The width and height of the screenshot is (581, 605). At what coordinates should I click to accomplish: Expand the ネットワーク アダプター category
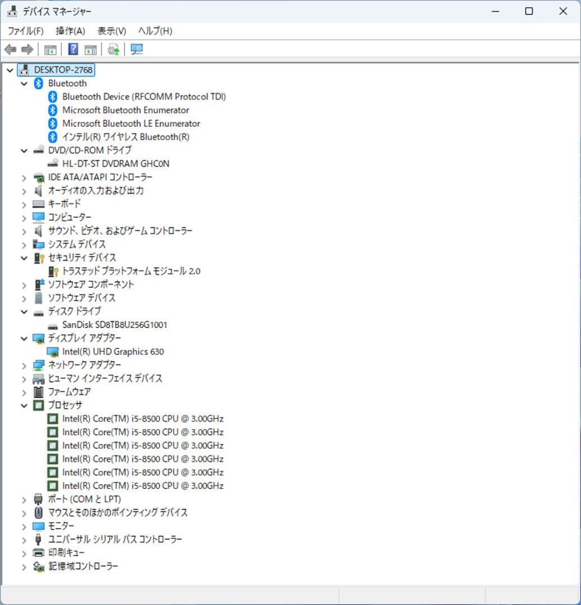(x=24, y=365)
